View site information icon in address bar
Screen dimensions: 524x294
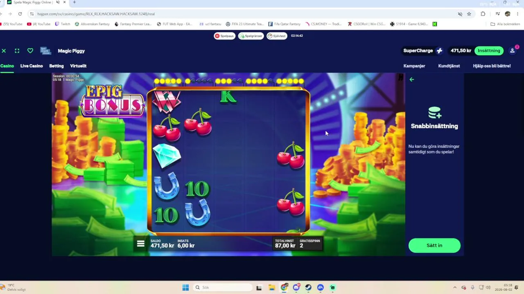[32, 14]
